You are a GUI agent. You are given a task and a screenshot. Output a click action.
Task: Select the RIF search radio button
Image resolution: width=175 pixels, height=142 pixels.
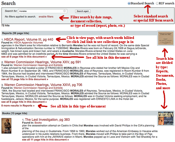click(157, 3)
